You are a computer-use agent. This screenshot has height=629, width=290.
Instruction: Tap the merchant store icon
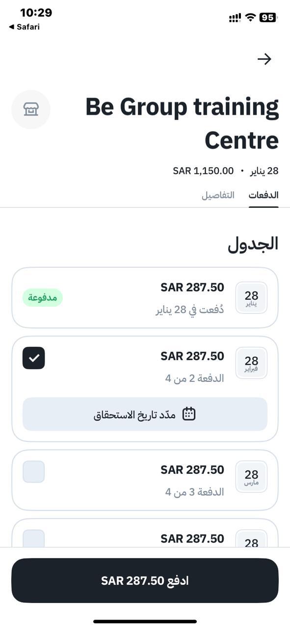31,109
